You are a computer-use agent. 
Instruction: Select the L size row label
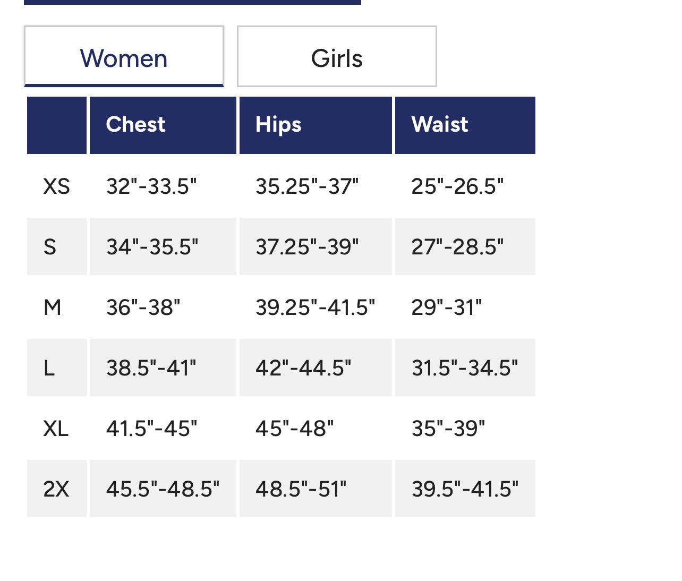click(49, 368)
